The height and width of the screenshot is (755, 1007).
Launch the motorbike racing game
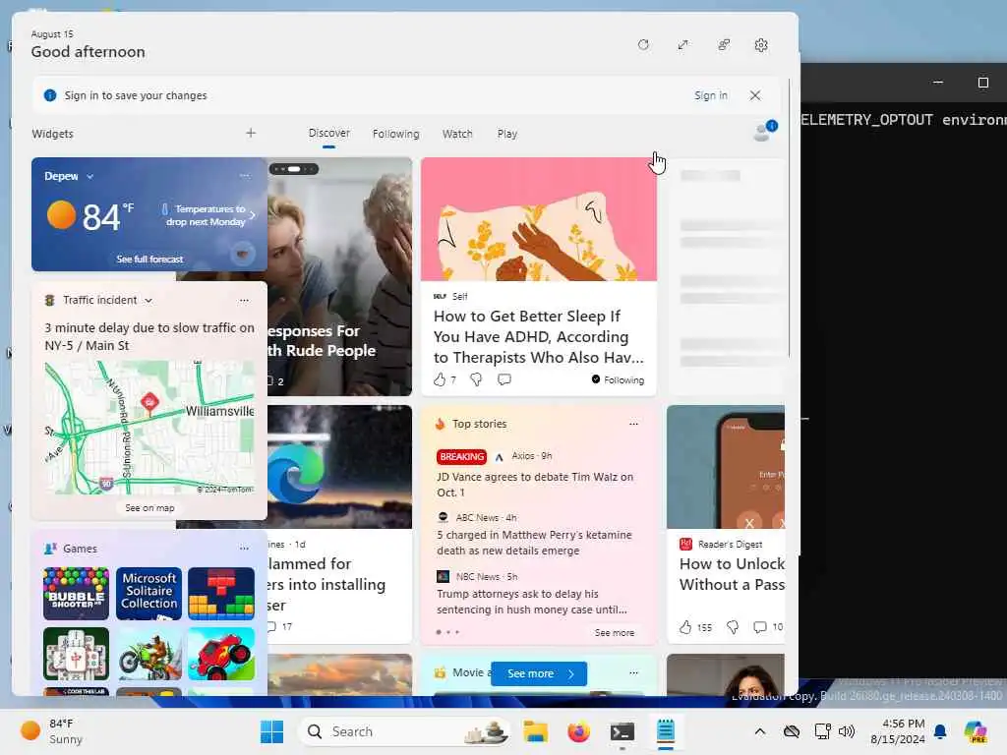point(149,654)
